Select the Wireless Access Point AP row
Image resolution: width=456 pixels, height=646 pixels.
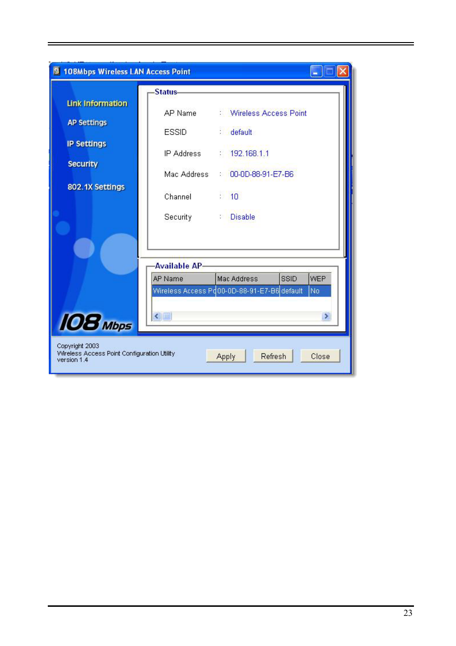tap(241, 291)
